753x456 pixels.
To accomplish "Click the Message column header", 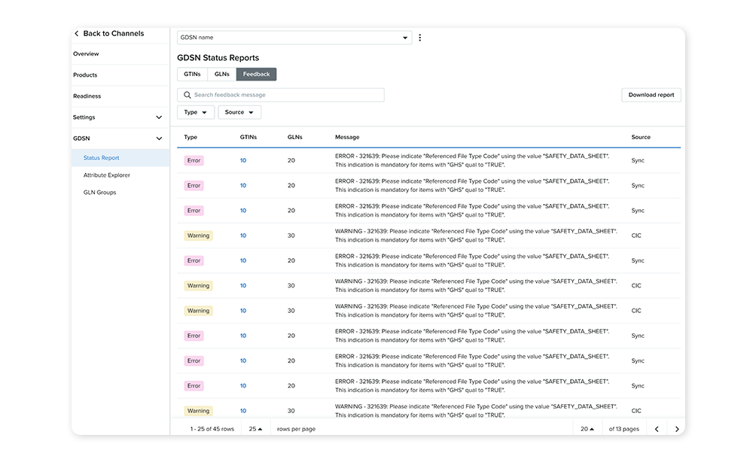I will pyautogui.click(x=347, y=137).
